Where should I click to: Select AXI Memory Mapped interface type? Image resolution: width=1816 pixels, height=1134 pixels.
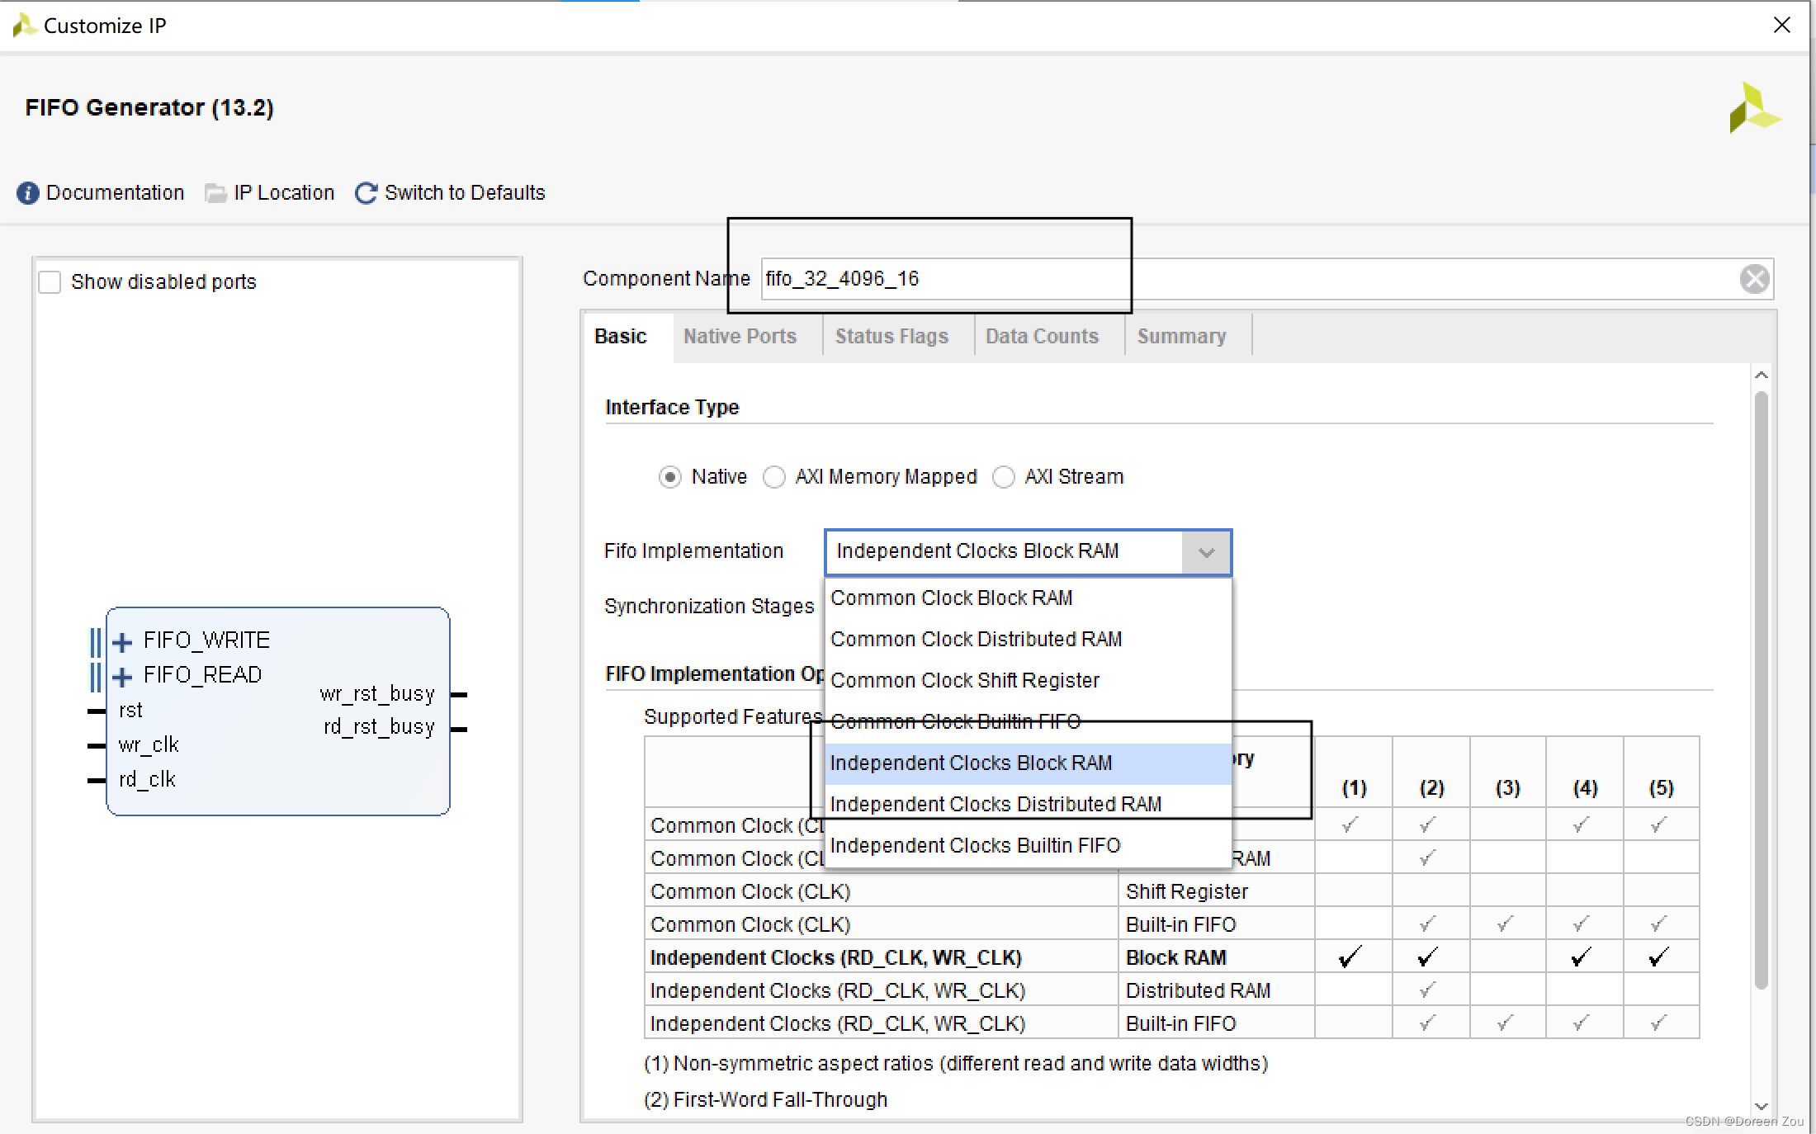coord(773,477)
